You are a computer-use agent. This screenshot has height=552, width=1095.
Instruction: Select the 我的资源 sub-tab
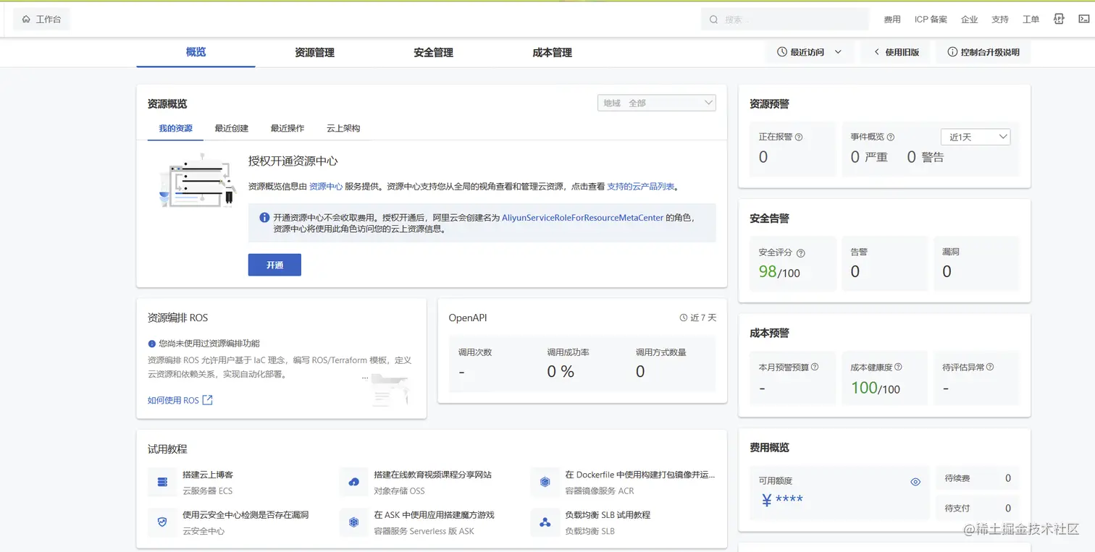point(176,128)
